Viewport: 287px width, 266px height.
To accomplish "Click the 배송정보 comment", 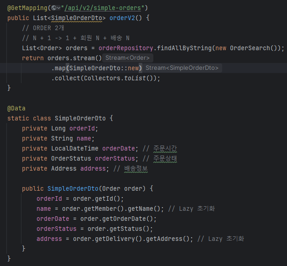I will [x=136, y=169].
